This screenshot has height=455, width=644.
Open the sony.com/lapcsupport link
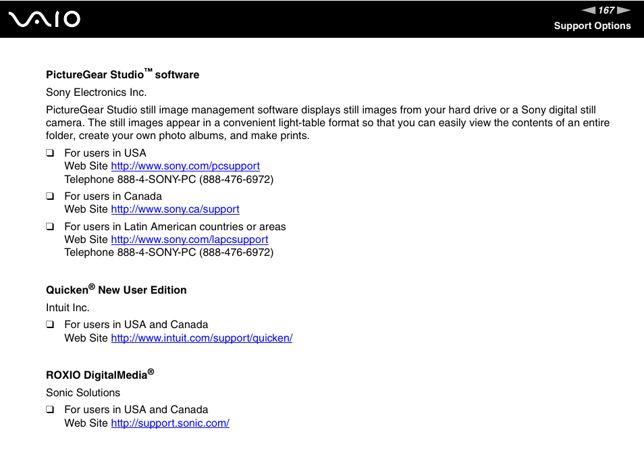pyautogui.click(x=189, y=240)
